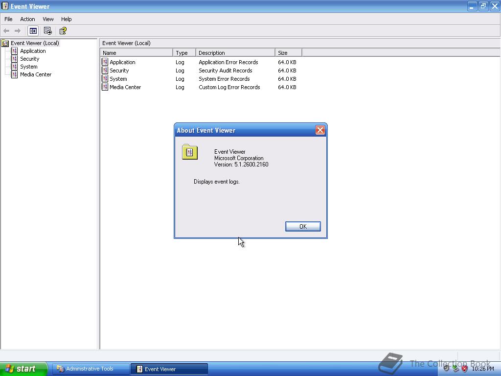Image resolution: width=501 pixels, height=376 pixels.
Task: Sort list by Size column header
Action: [289, 53]
